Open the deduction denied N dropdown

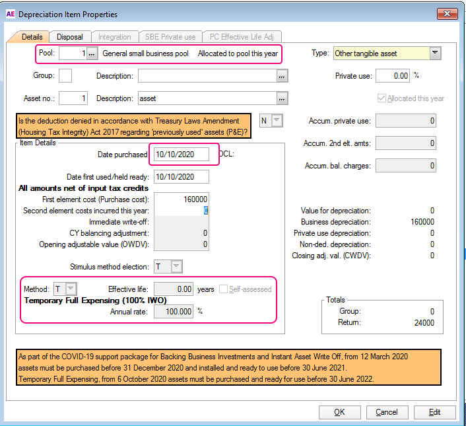point(277,121)
